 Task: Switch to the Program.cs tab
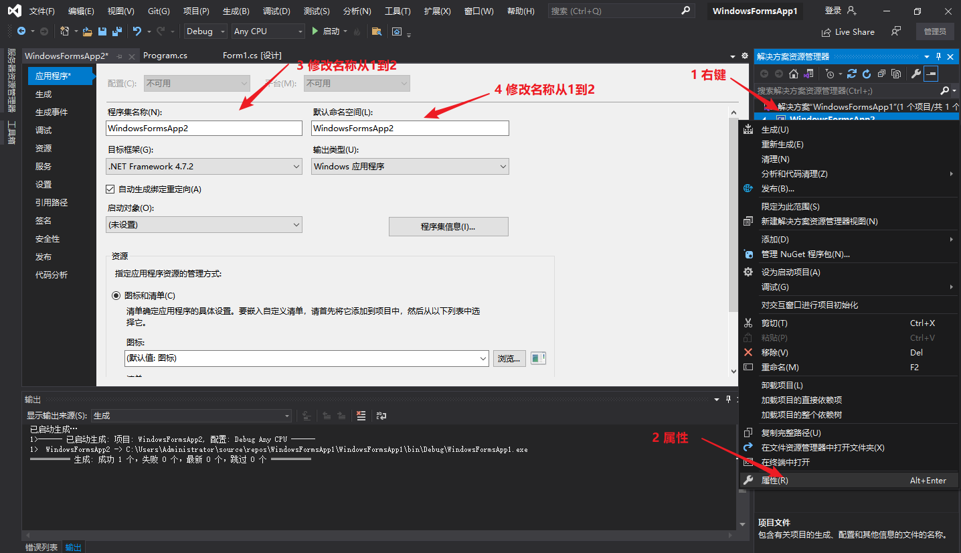tap(165, 56)
